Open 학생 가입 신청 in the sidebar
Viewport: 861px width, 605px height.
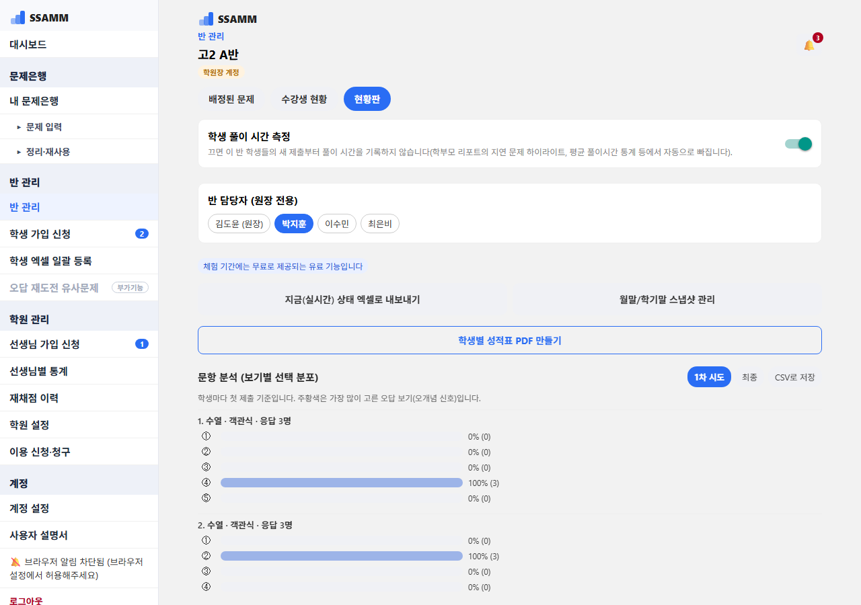click(x=79, y=234)
